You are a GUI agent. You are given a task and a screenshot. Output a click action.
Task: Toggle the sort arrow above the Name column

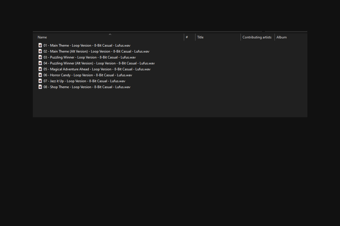click(110, 34)
